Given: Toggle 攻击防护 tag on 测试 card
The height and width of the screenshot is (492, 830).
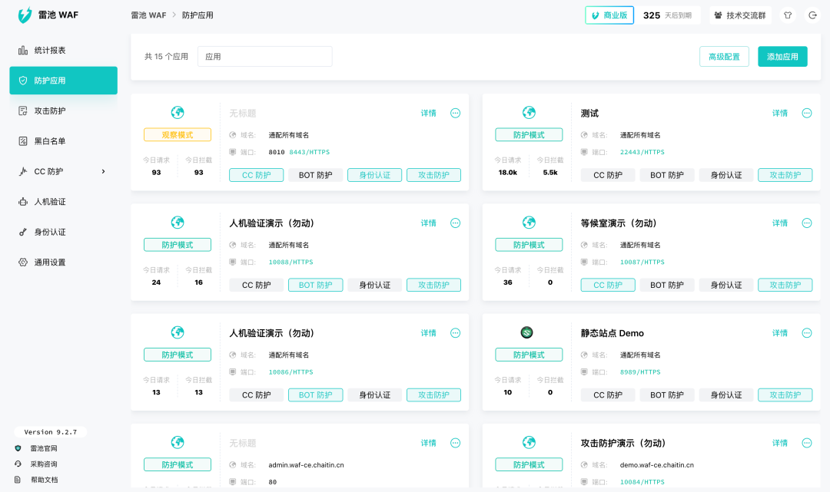Looking at the screenshot, I should coord(785,175).
